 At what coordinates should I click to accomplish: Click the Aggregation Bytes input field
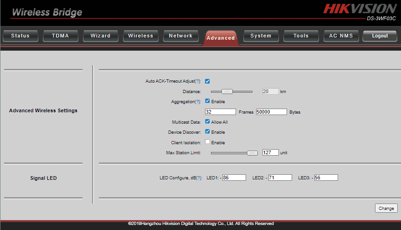(271, 112)
